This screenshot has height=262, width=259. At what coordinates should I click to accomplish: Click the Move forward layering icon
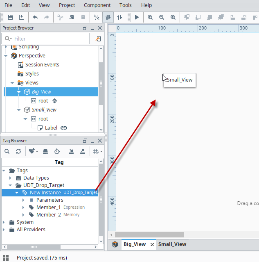tap(187, 17)
